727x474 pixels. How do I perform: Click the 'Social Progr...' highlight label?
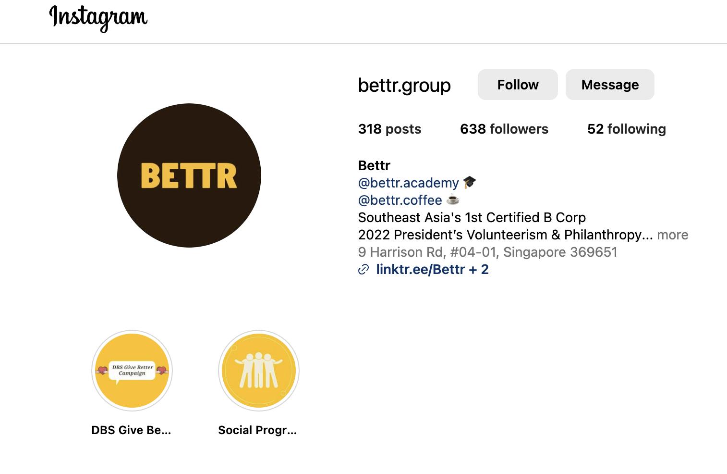point(257,430)
